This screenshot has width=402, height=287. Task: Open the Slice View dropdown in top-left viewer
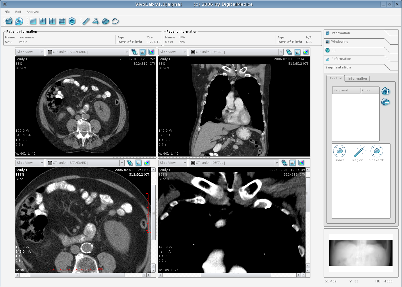tap(42, 52)
